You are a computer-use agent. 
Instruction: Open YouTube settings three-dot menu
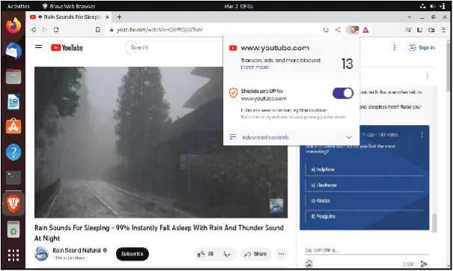coord(395,47)
